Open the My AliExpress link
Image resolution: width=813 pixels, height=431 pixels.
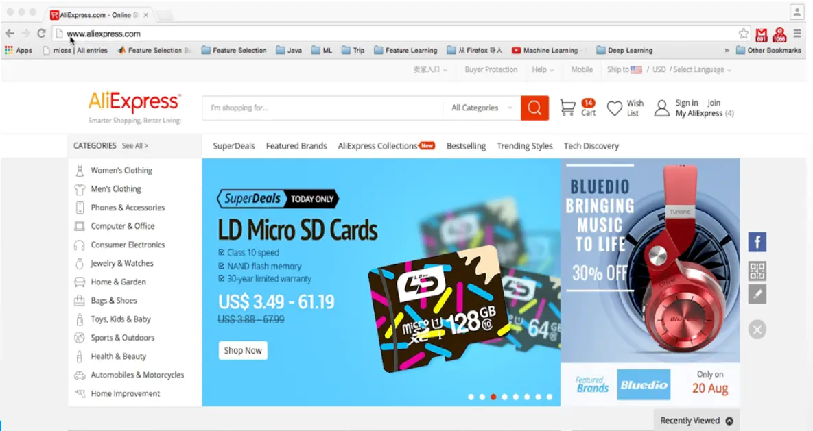pyautogui.click(x=698, y=114)
